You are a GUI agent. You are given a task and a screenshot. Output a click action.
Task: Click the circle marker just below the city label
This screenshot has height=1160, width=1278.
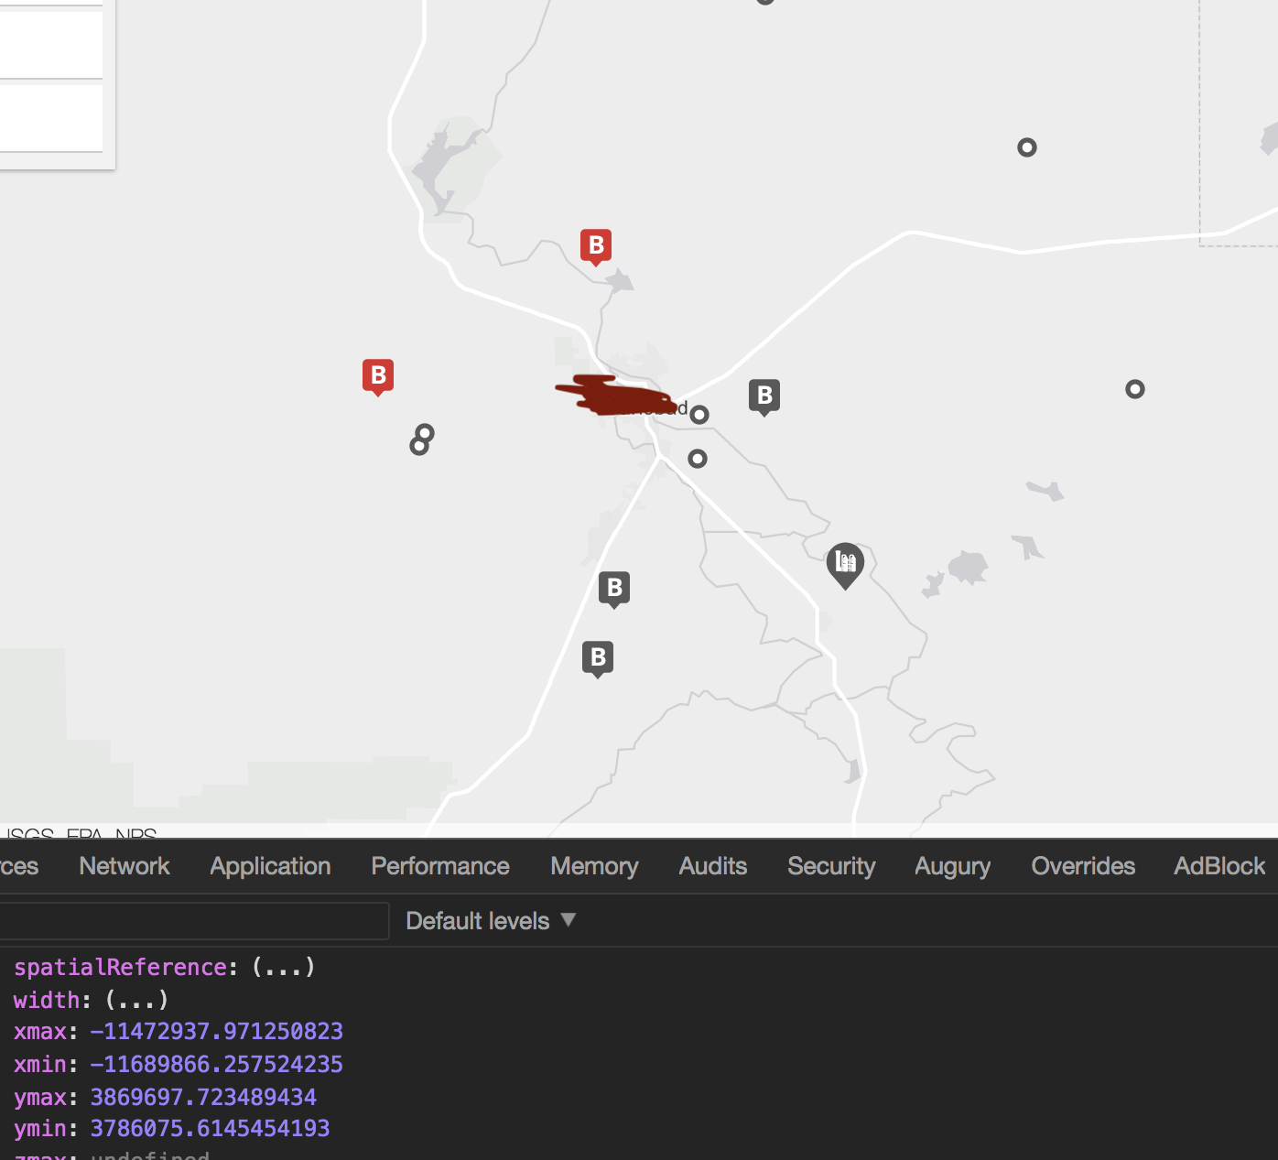point(698,459)
